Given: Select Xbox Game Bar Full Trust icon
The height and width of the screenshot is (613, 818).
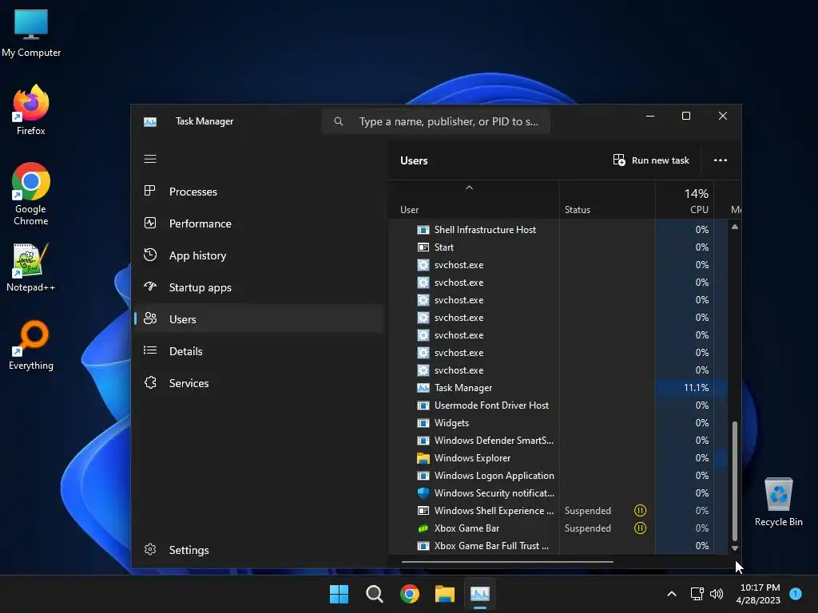Looking at the screenshot, I should (x=423, y=546).
